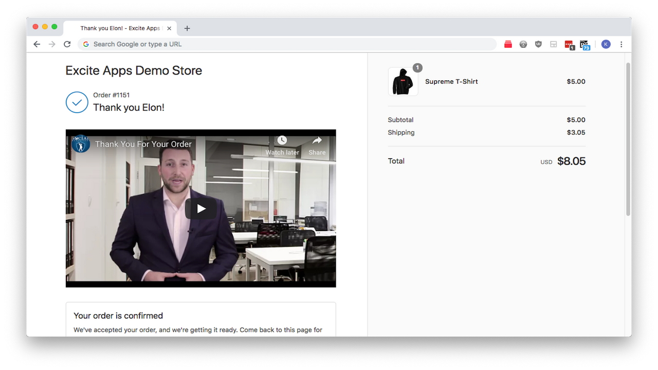Screen dimensions: 658x370
Task: Play the Thank You order video
Action: (x=200, y=208)
